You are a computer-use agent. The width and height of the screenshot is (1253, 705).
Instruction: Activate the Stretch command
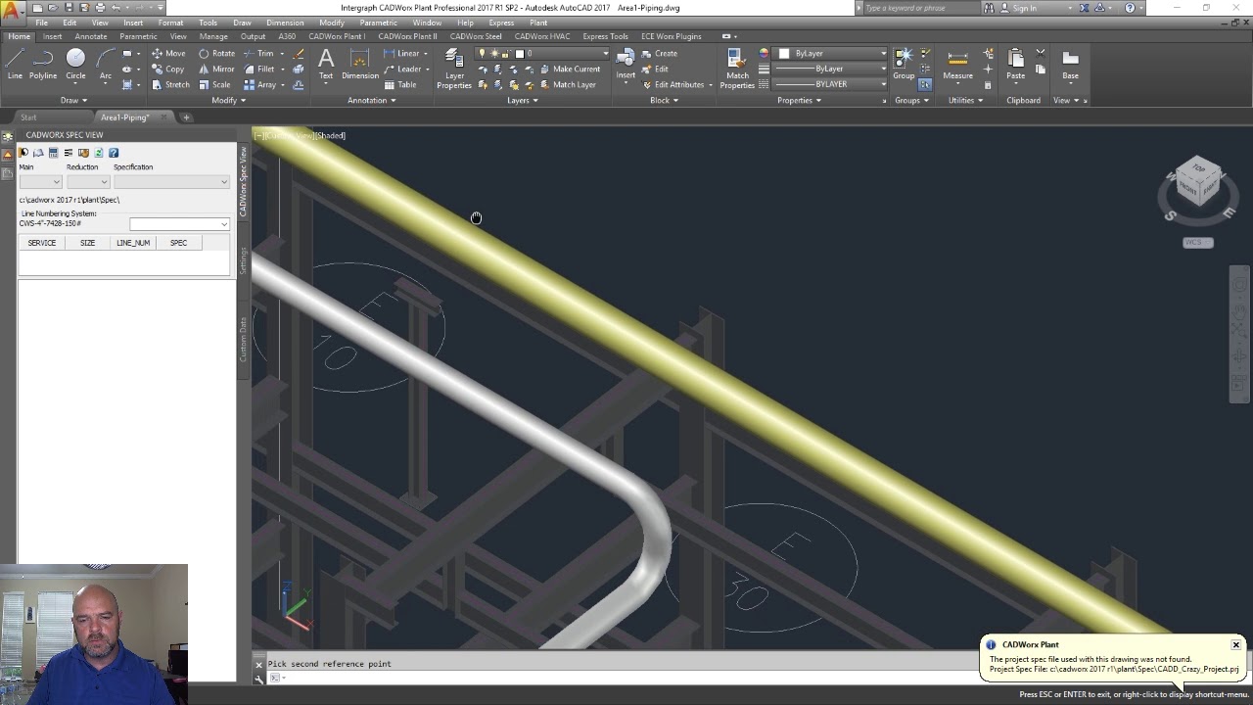click(170, 85)
